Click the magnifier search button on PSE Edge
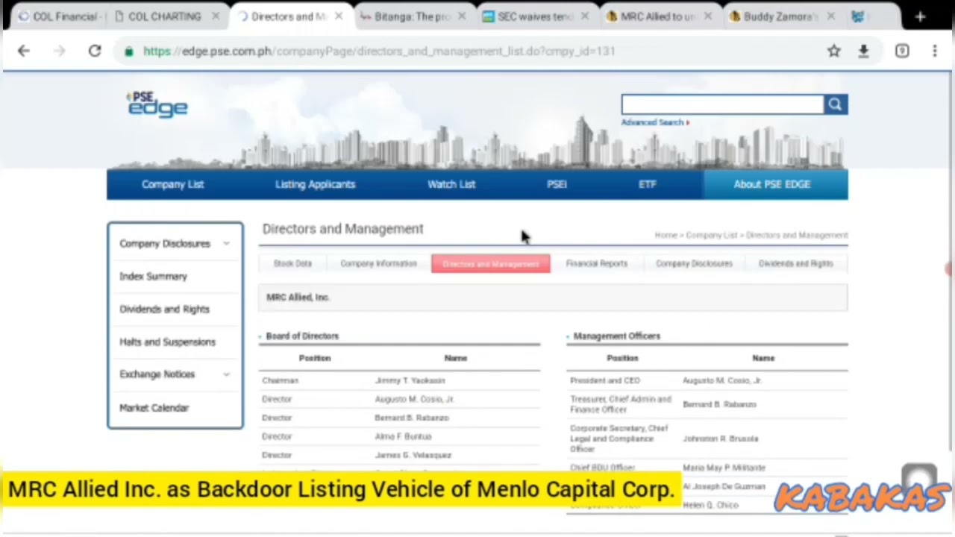Viewport: 955px width, 537px height. click(835, 104)
